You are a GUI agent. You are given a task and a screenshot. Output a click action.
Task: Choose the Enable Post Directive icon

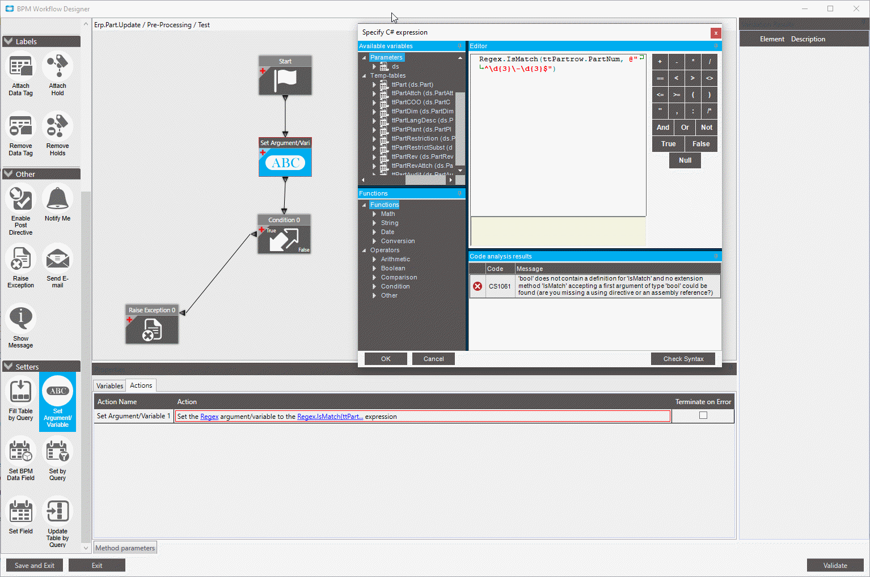click(21, 199)
